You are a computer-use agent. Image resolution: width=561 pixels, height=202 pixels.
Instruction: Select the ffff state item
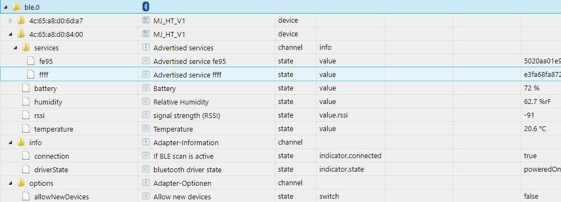pyautogui.click(x=44, y=75)
